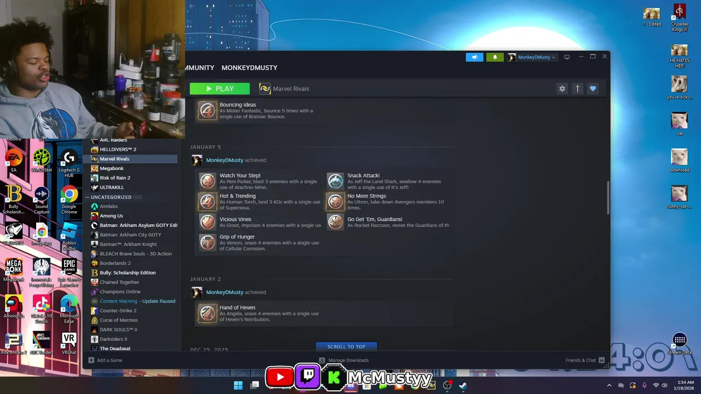701x394 pixels.
Task: Open Go Get 'Em, Guardians! achievement icon
Action: 335,222
